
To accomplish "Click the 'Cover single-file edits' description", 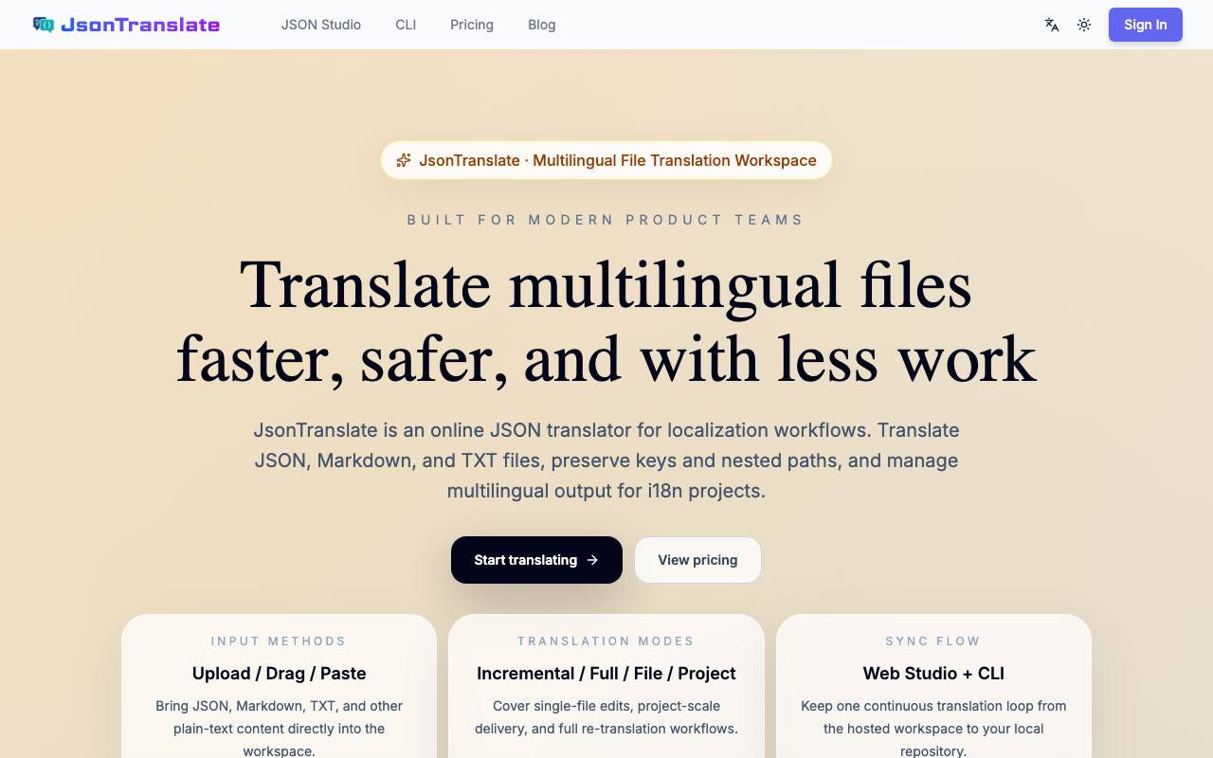I will (x=606, y=717).
